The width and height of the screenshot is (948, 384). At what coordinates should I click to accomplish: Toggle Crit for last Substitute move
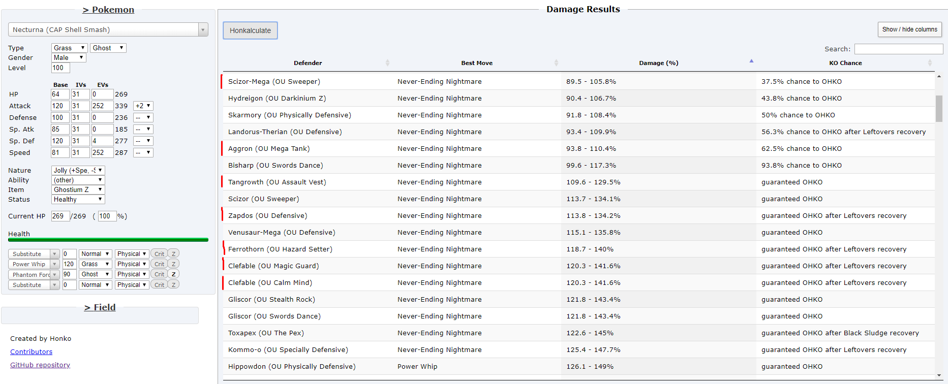coord(159,285)
